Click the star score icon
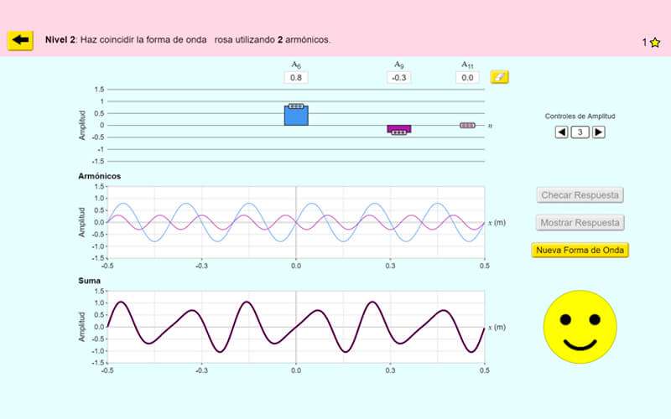 point(655,43)
